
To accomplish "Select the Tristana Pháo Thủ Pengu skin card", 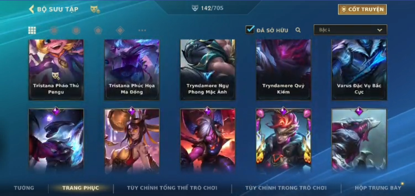I will 56,70.
